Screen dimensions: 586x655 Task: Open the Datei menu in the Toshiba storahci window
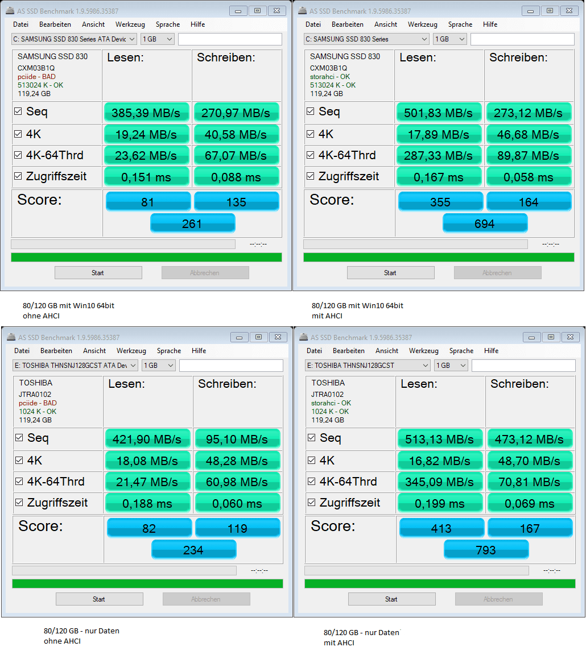click(314, 350)
